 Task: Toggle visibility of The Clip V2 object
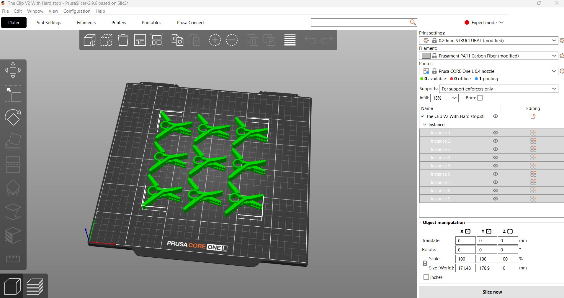(496, 116)
